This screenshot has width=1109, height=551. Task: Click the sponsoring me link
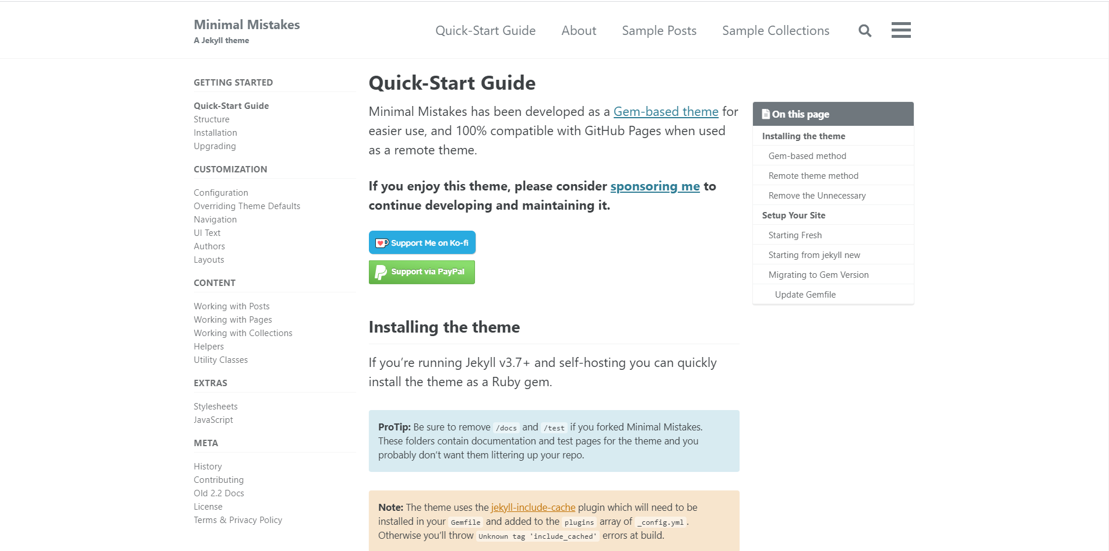(654, 186)
